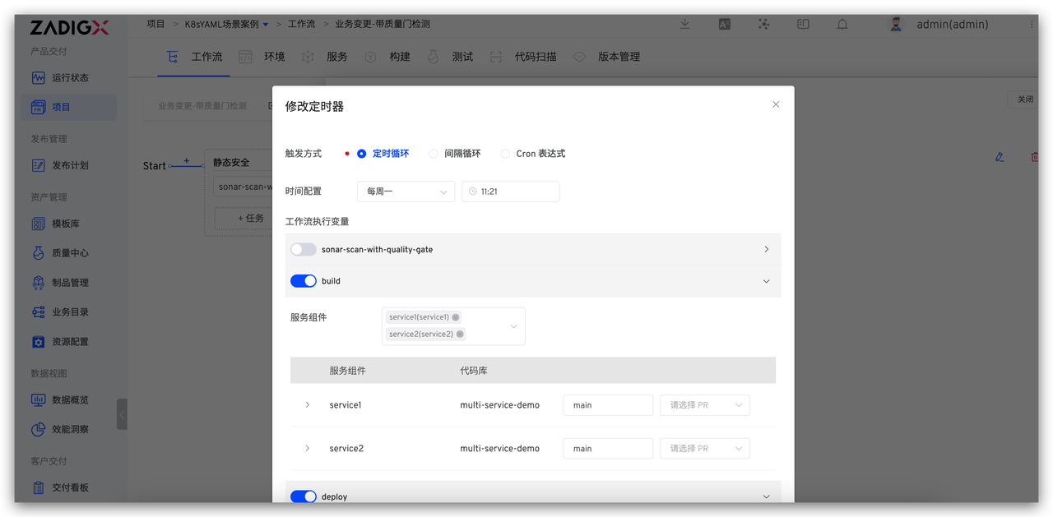The width and height of the screenshot is (1053, 517).
Task: Remove service1 tag from 服务组件 field
Action: pos(454,316)
